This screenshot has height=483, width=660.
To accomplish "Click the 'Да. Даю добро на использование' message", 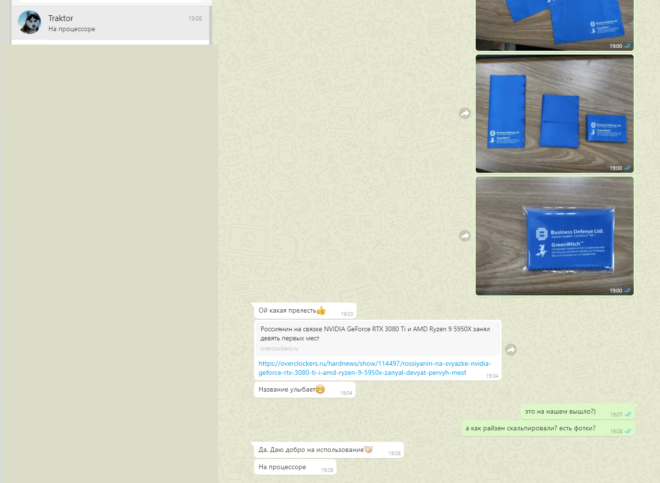I will coord(329,450).
